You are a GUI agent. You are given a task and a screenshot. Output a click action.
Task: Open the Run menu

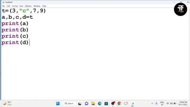point(21,6)
